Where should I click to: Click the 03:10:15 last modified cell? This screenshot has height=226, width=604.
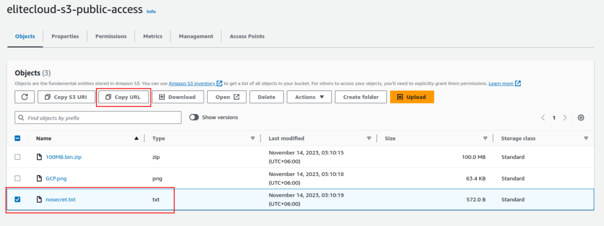click(x=306, y=157)
